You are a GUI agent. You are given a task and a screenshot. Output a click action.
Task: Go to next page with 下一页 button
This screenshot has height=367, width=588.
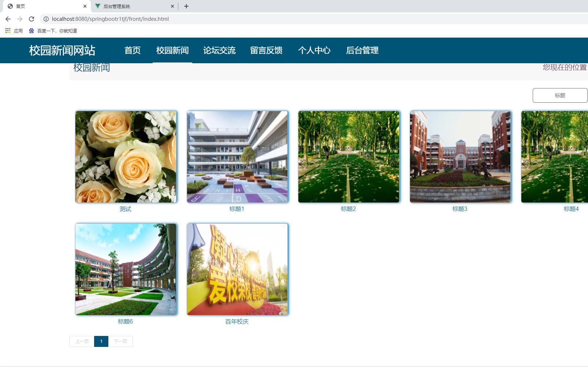pyautogui.click(x=120, y=341)
